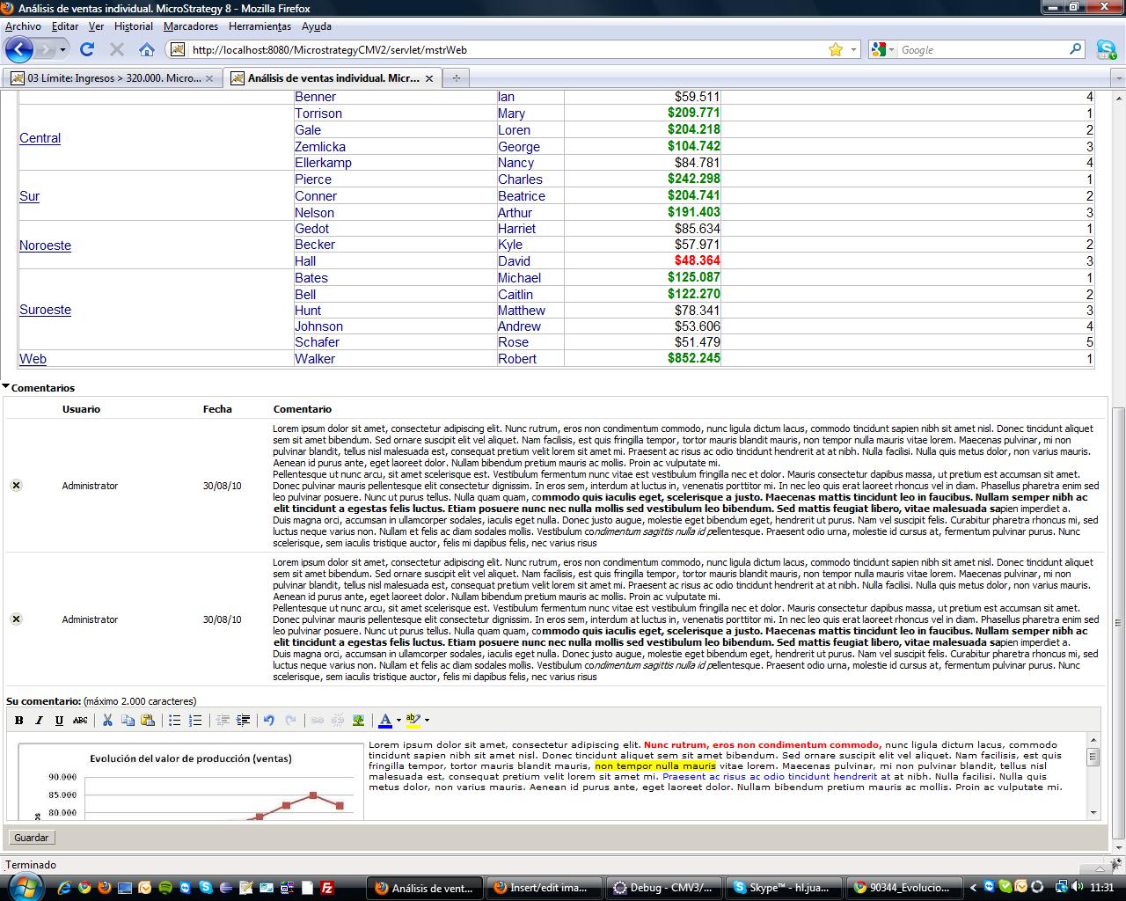Insert a bulleted list in comment
The width and height of the screenshot is (1126, 901).
(x=175, y=721)
